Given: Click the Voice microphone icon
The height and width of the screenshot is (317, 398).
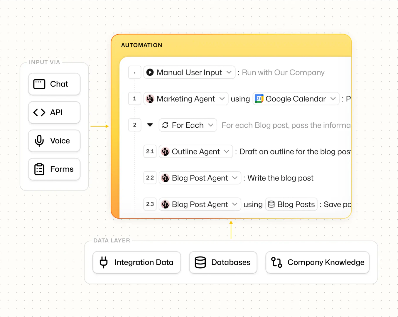Looking at the screenshot, I should click(x=39, y=141).
